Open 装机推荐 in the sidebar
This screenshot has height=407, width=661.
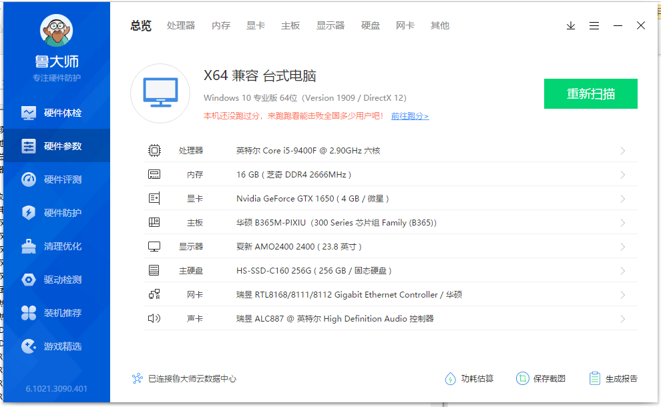(x=55, y=313)
